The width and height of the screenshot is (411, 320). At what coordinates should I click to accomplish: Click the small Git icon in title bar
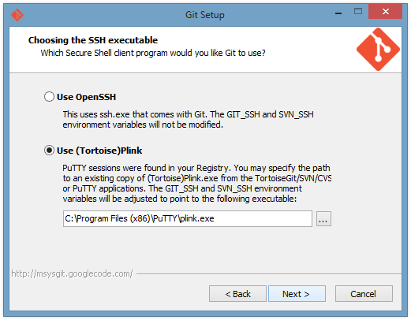pyautogui.click(x=17, y=15)
